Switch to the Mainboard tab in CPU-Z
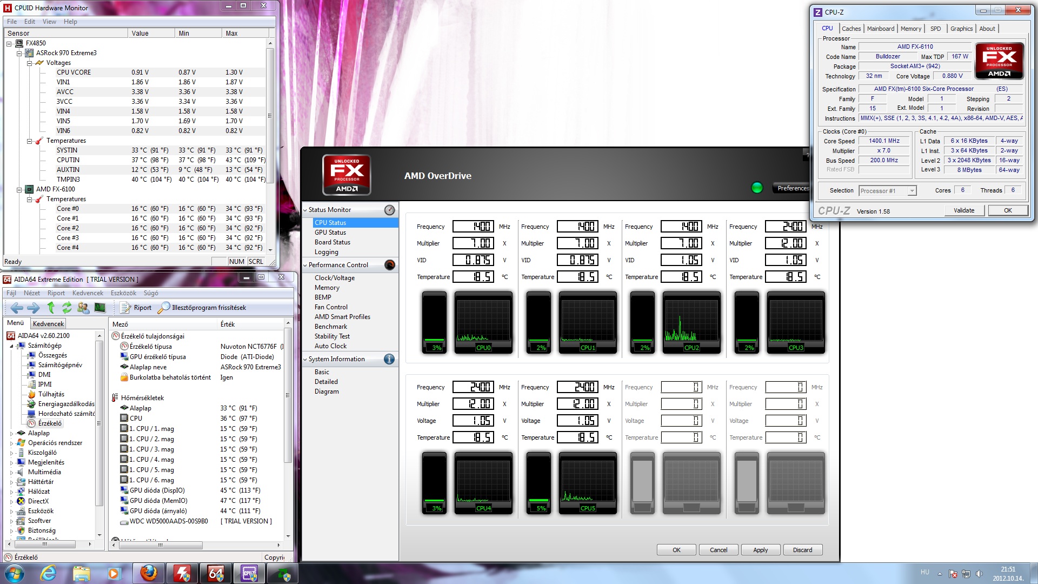 click(881, 29)
